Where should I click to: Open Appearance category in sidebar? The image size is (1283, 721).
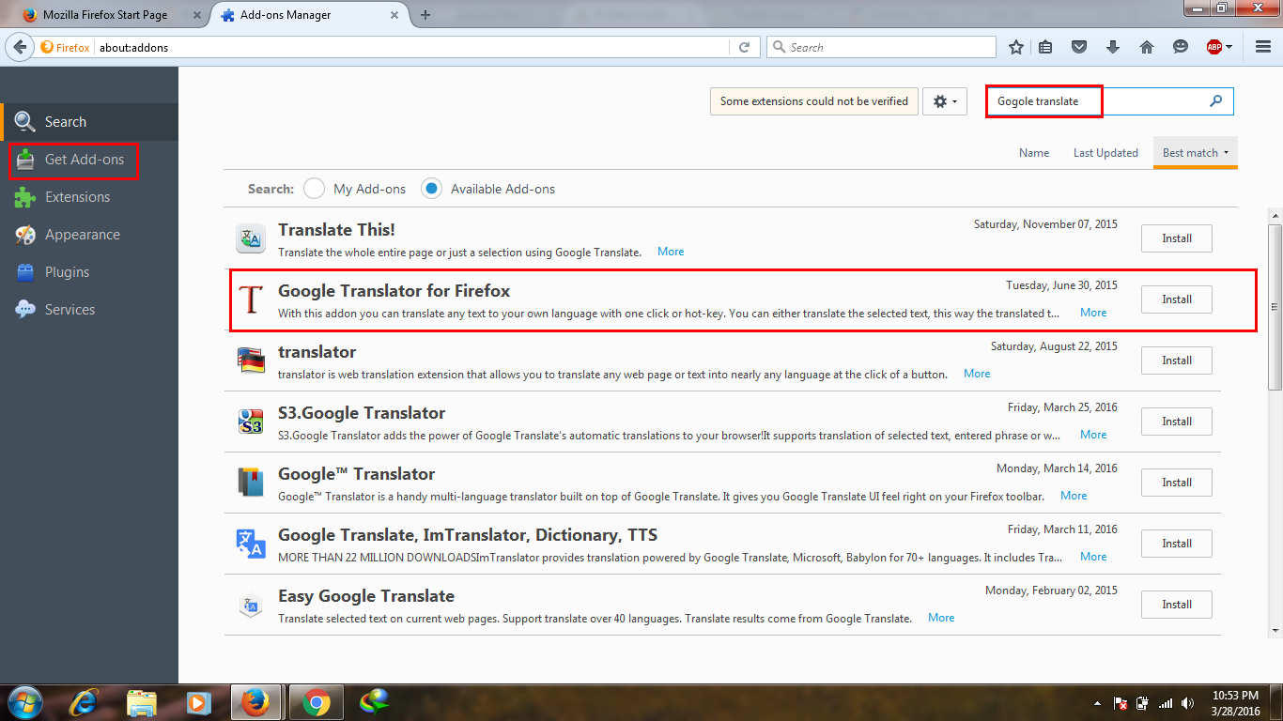[89, 235]
